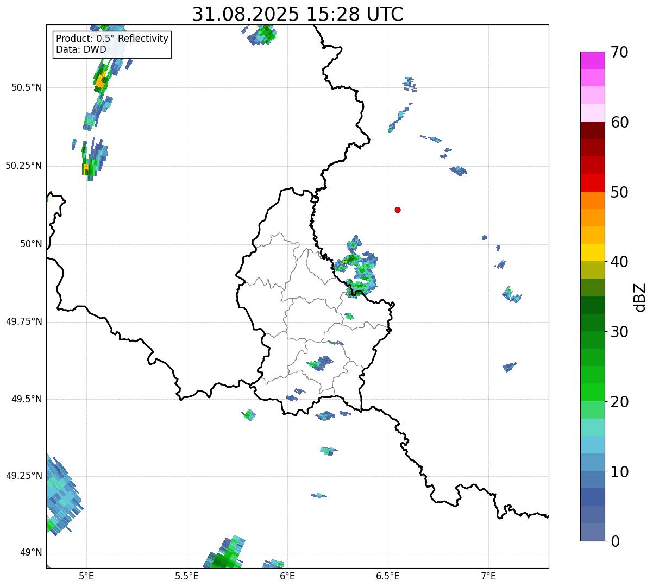Click the bright green 20 dBZ swatch

(x=592, y=392)
